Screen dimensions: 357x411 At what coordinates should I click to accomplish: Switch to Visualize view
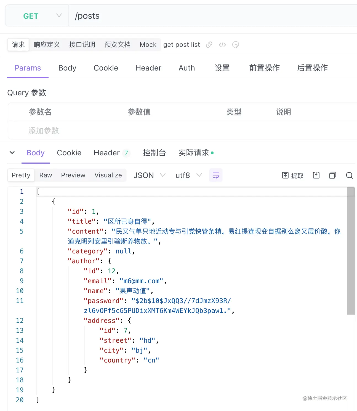pos(108,175)
